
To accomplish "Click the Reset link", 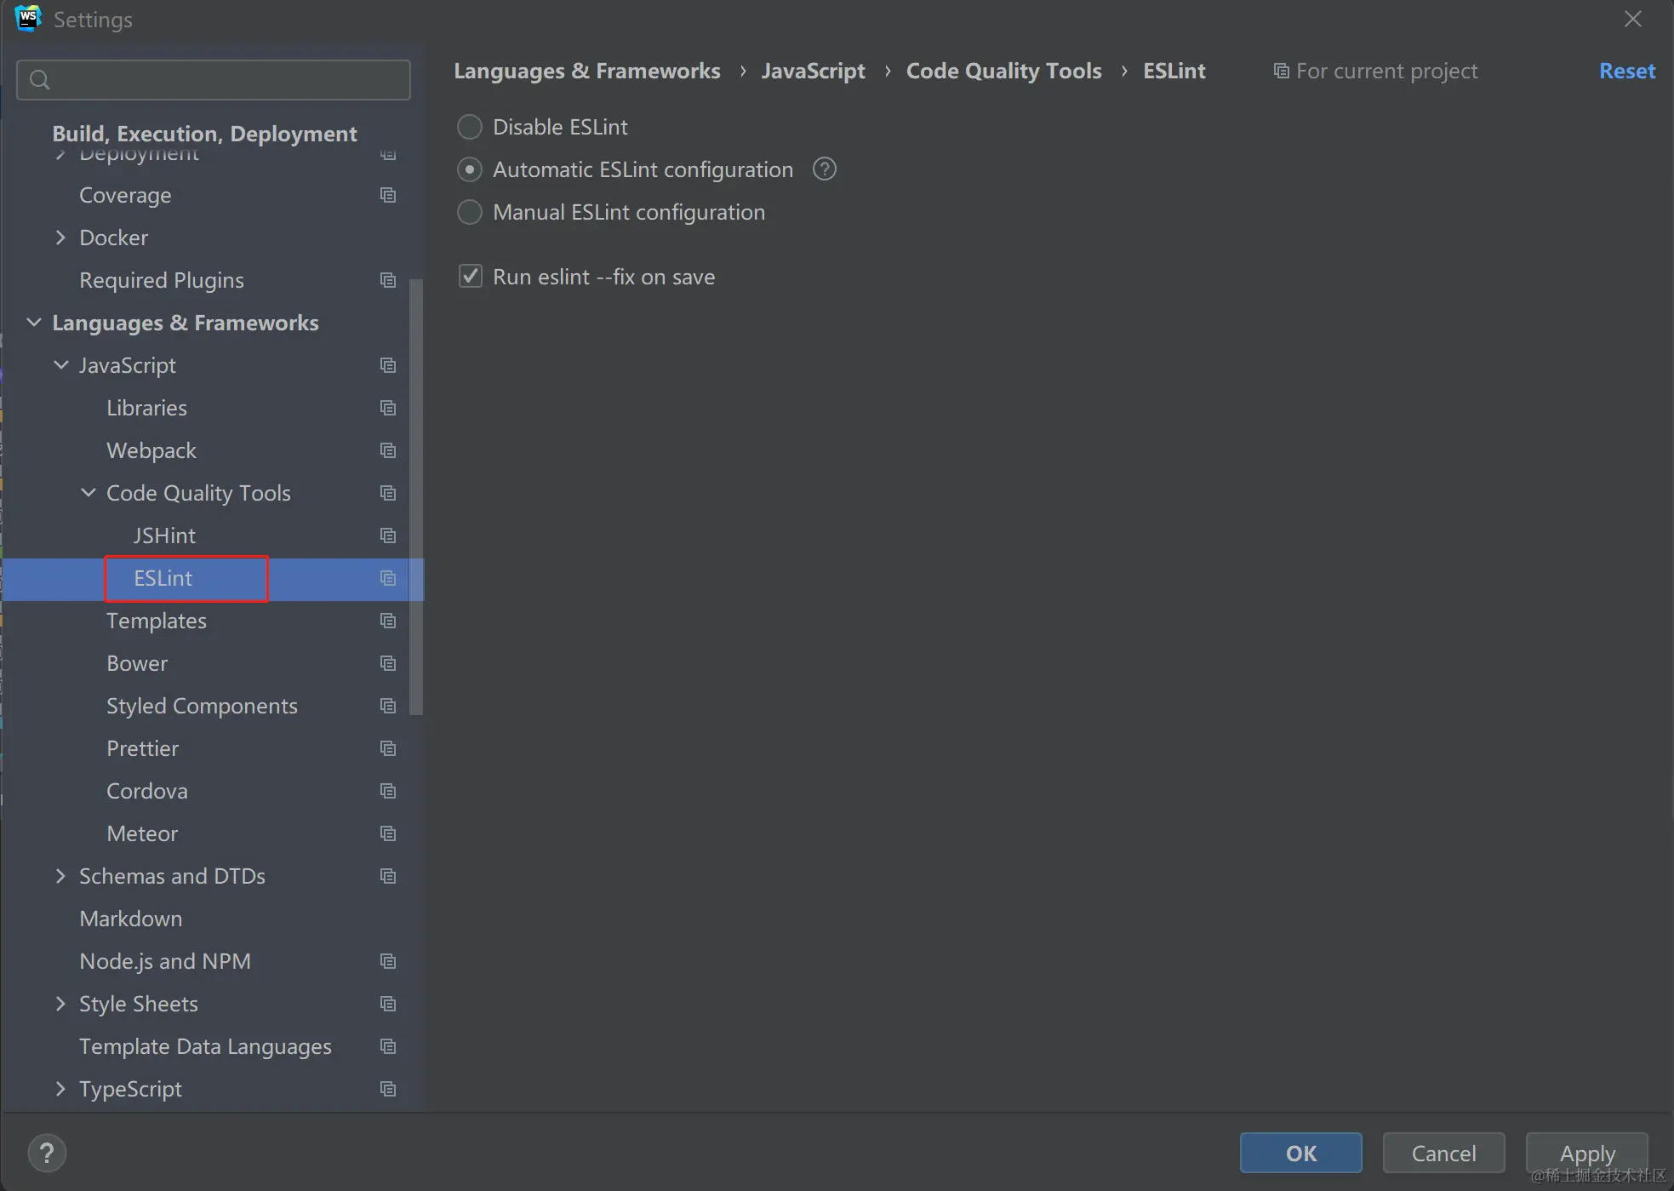I will (x=1626, y=71).
